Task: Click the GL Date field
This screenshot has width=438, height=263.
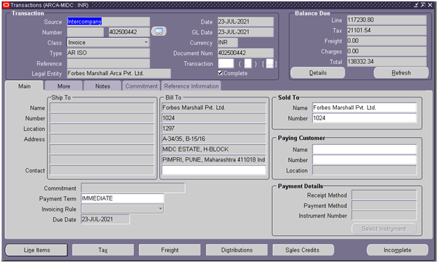Action: coord(246,32)
